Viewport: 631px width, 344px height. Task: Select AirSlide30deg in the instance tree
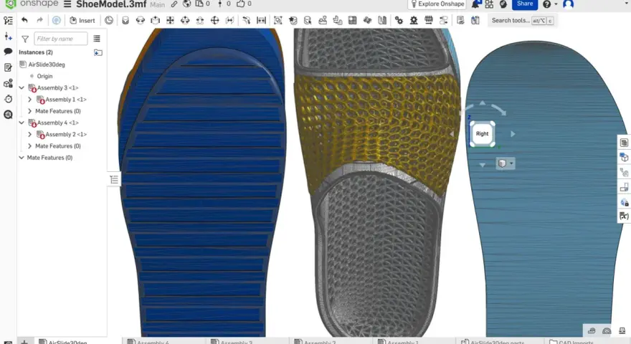click(47, 64)
